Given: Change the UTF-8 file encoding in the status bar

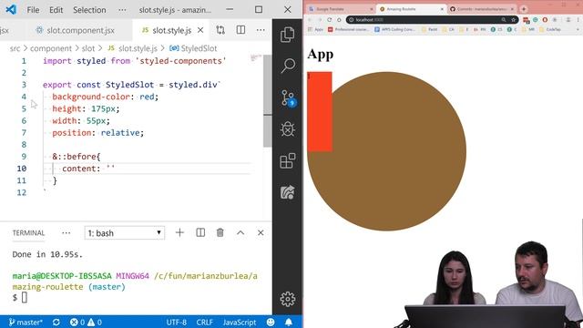Looking at the screenshot, I should click(177, 322).
